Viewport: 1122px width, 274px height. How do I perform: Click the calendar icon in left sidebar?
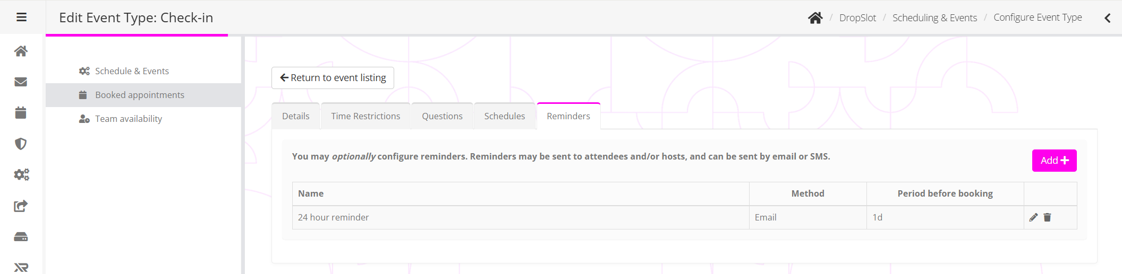21,113
